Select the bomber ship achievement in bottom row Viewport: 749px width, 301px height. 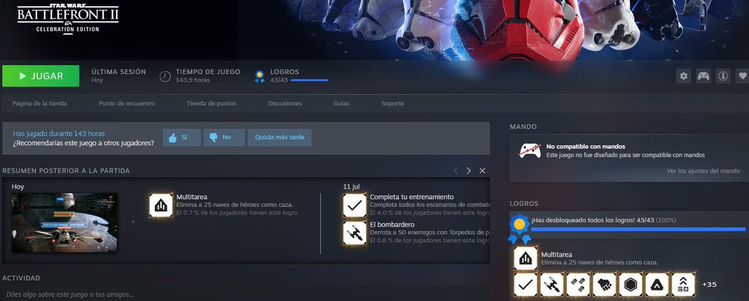[552, 285]
